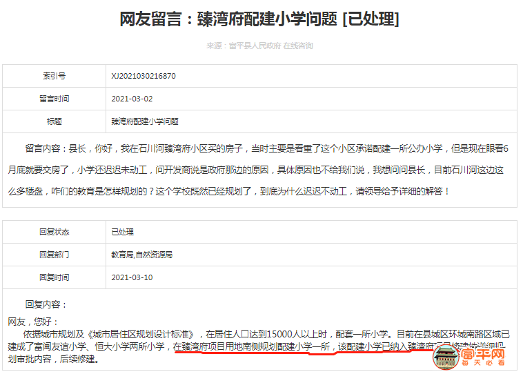Click the 回复时间 label cell
Viewport: 523px width, 374px height.
(54, 277)
